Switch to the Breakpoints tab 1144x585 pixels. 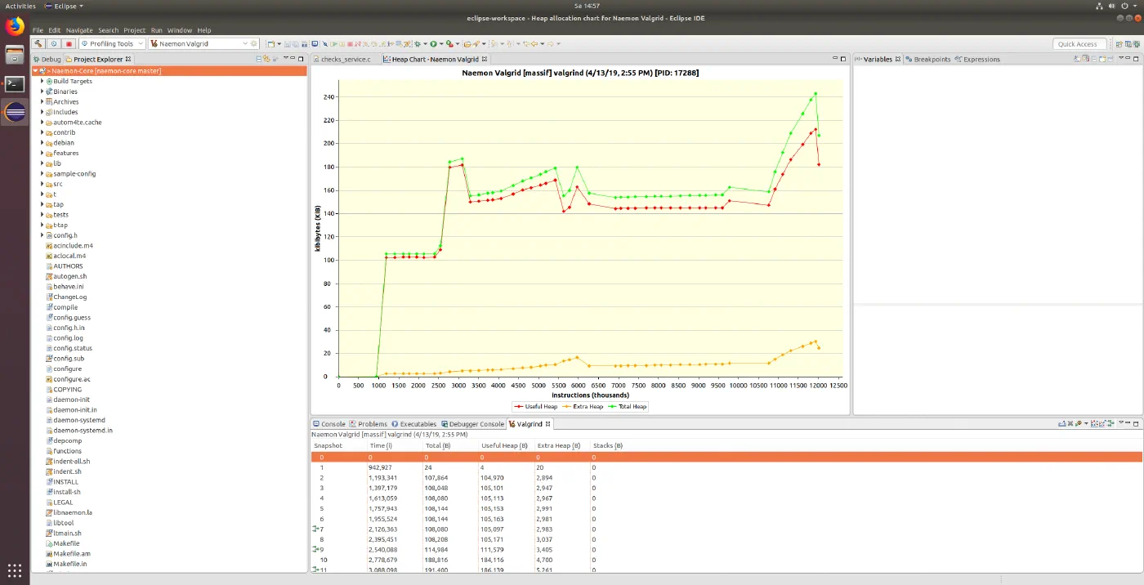point(927,59)
